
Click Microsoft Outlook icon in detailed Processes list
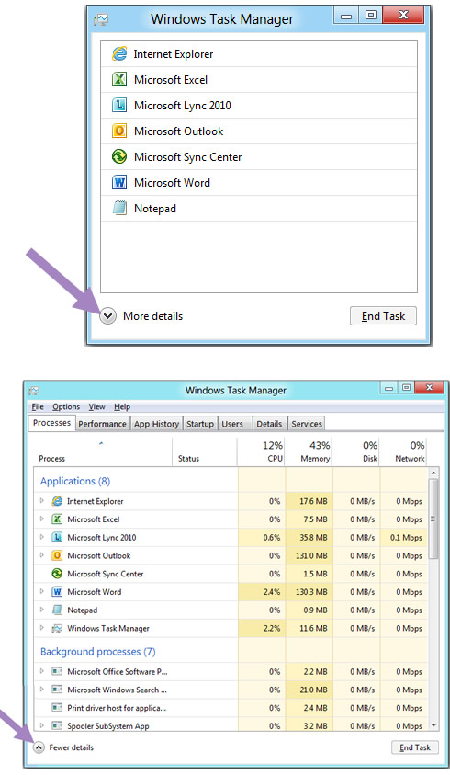coord(57,555)
